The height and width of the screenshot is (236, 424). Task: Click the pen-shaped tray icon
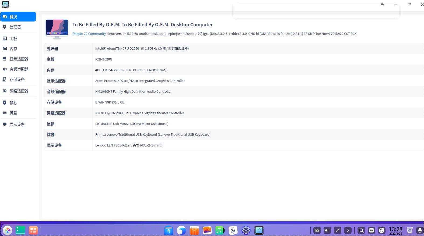pyautogui.click(x=338, y=230)
